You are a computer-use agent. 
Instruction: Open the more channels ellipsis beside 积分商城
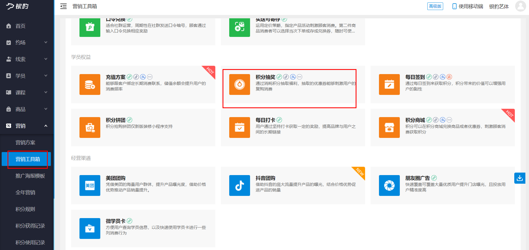(449, 120)
